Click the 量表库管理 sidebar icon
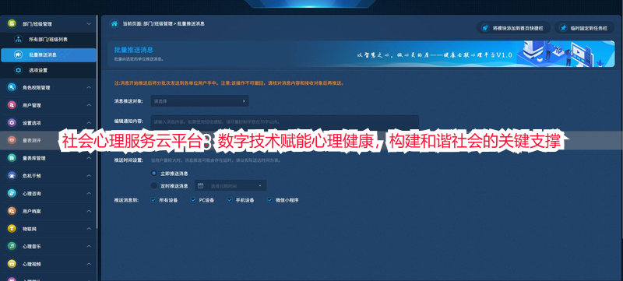 point(12,158)
